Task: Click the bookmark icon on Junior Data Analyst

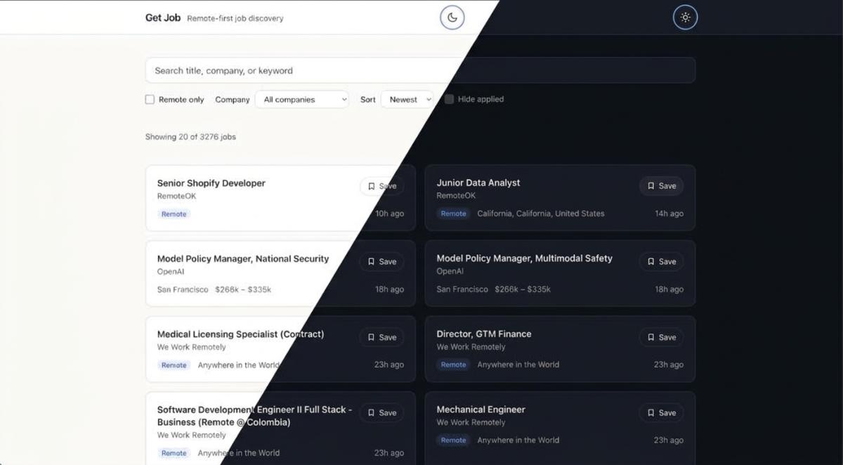Action: [651, 186]
